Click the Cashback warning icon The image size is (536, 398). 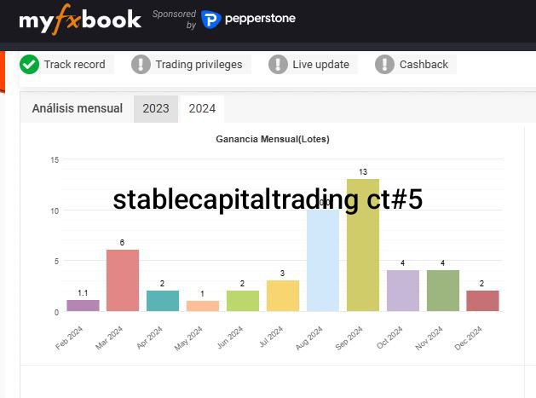[385, 64]
